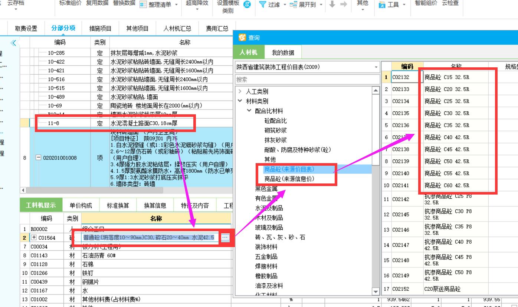Select 焊接材料 tree item
Viewport: 518px width, 307px height.
[266, 266]
